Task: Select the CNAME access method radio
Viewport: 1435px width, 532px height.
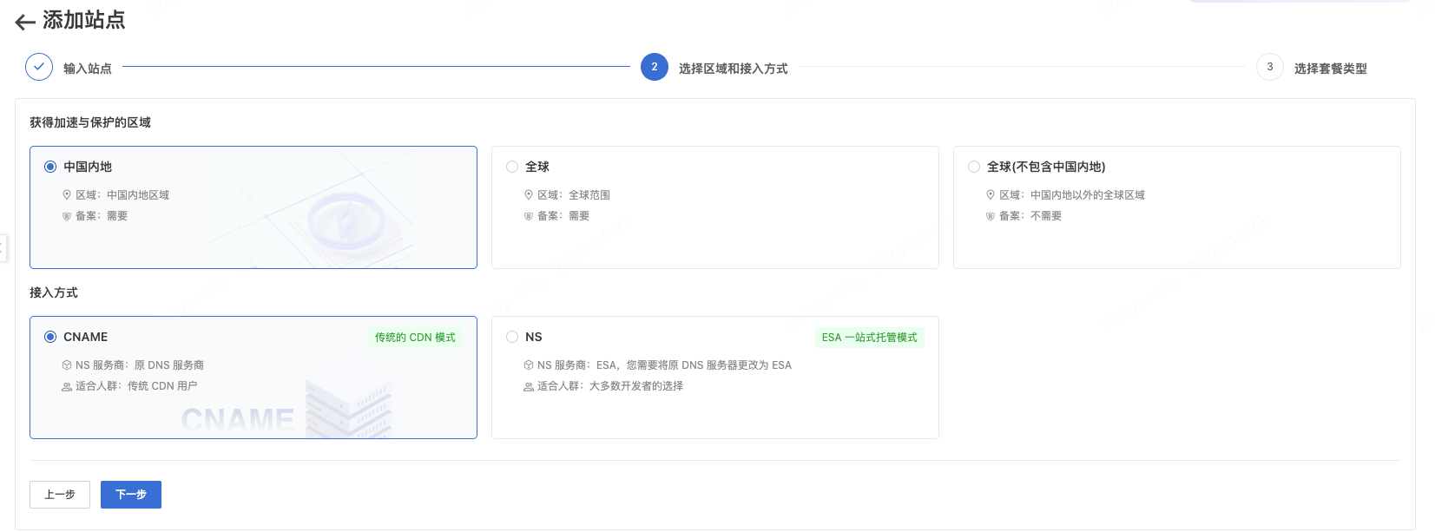Action: click(x=50, y=337)
